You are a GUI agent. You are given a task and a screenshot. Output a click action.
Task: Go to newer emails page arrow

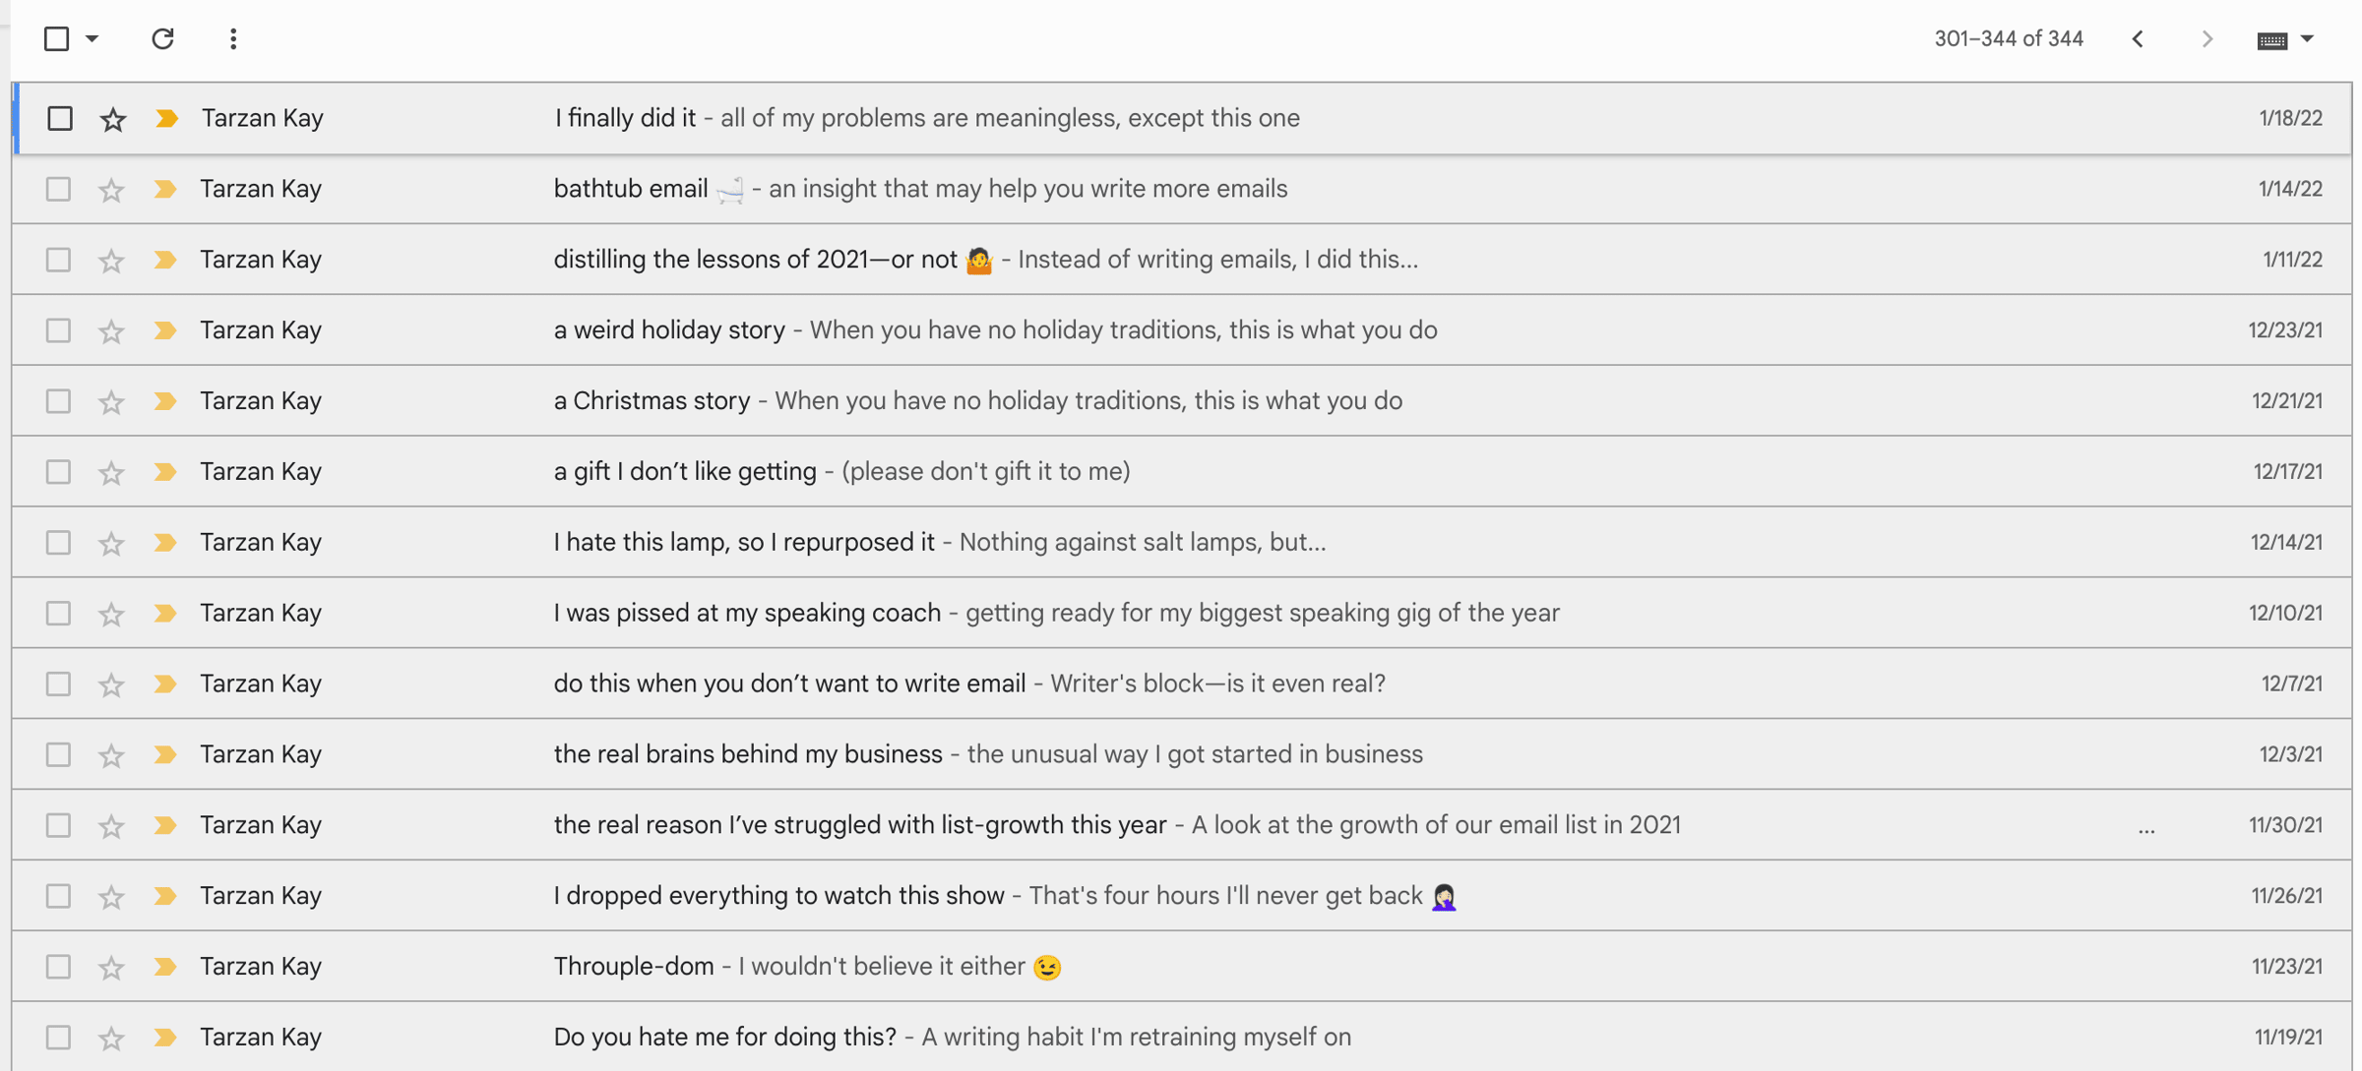click(2138, 39)
